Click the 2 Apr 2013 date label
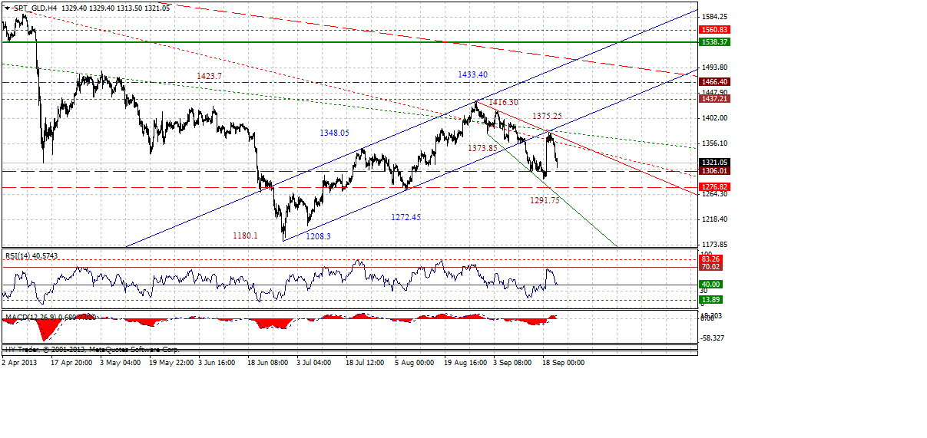 (21, 363)
